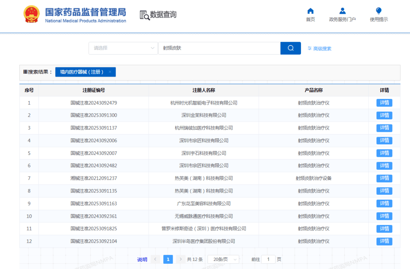This screenshot has height=269, width=410.
Task: Click 详情 for registration 国械注准20243092479
Action: (384, 102)
